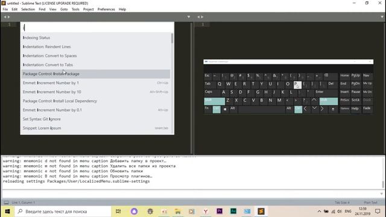Open File Explorer taskbar icon

point(178,212)
